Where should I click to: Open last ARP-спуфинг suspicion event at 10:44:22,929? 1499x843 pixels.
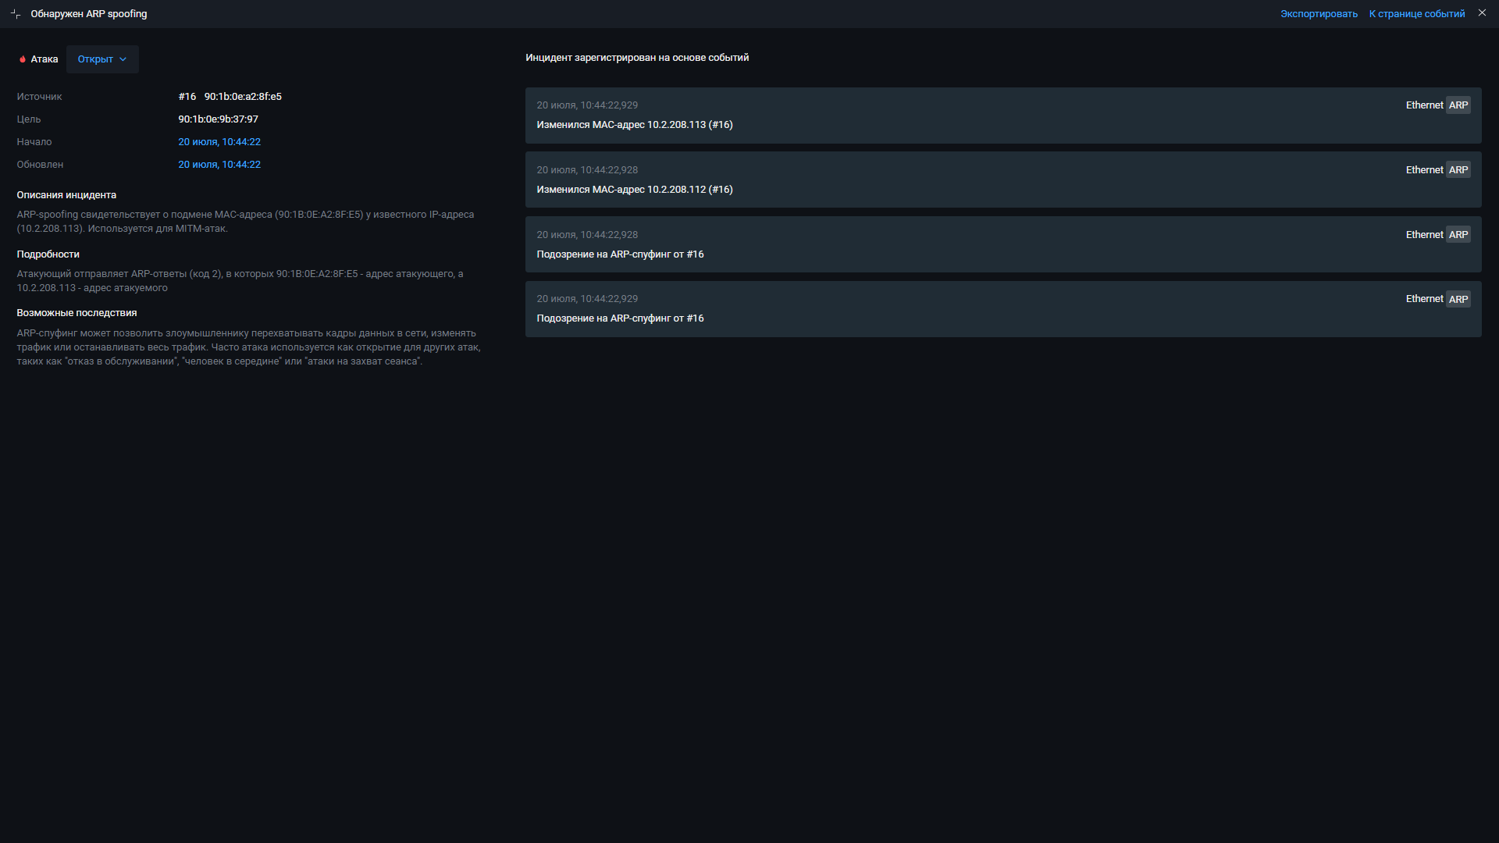pyautogui.click(x=620, y=318)
